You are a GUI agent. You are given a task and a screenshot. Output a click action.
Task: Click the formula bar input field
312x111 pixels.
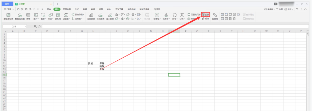pos(175,26)
